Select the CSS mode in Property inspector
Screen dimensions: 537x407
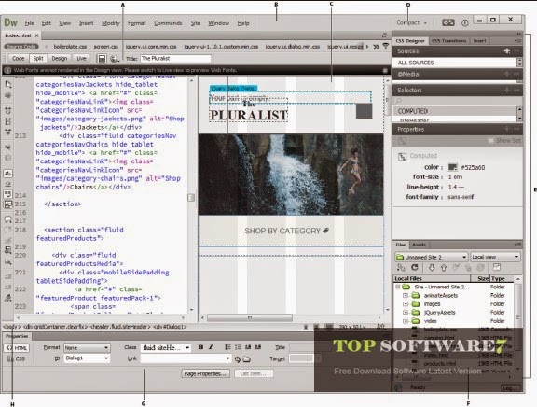(17, 358)
